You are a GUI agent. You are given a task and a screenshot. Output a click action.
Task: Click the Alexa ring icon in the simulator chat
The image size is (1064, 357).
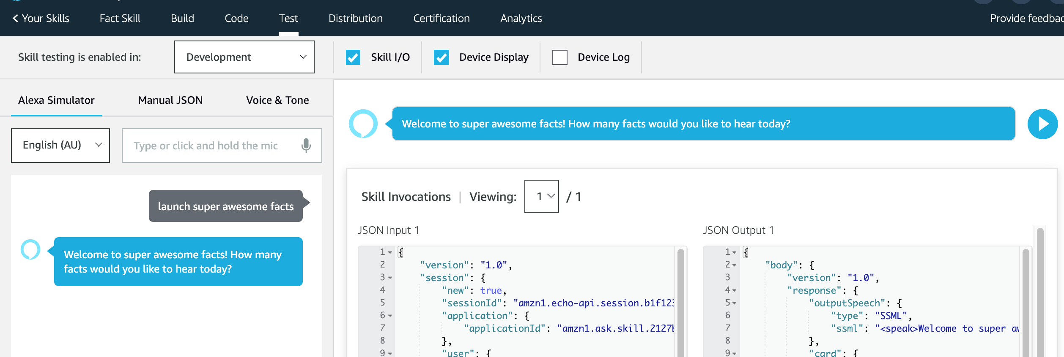[30, 249]
